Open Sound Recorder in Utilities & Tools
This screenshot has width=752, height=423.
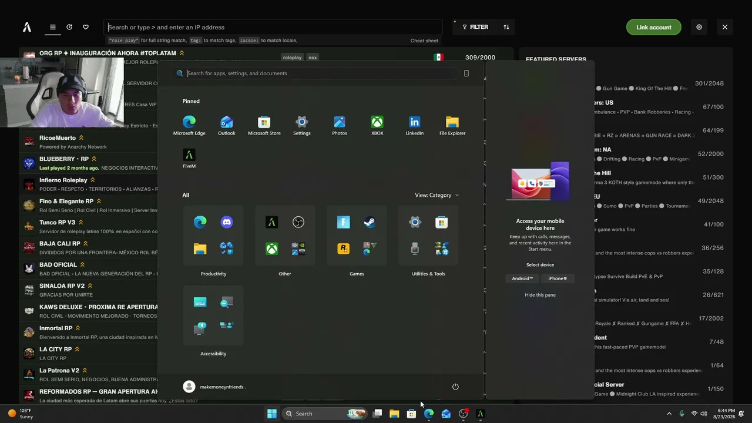415,249
